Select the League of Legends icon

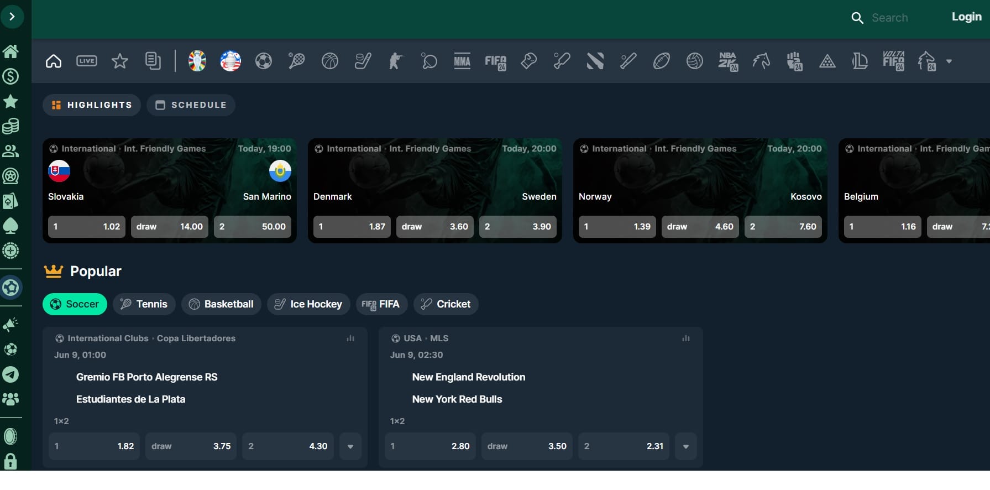click(x=861, y=61)
